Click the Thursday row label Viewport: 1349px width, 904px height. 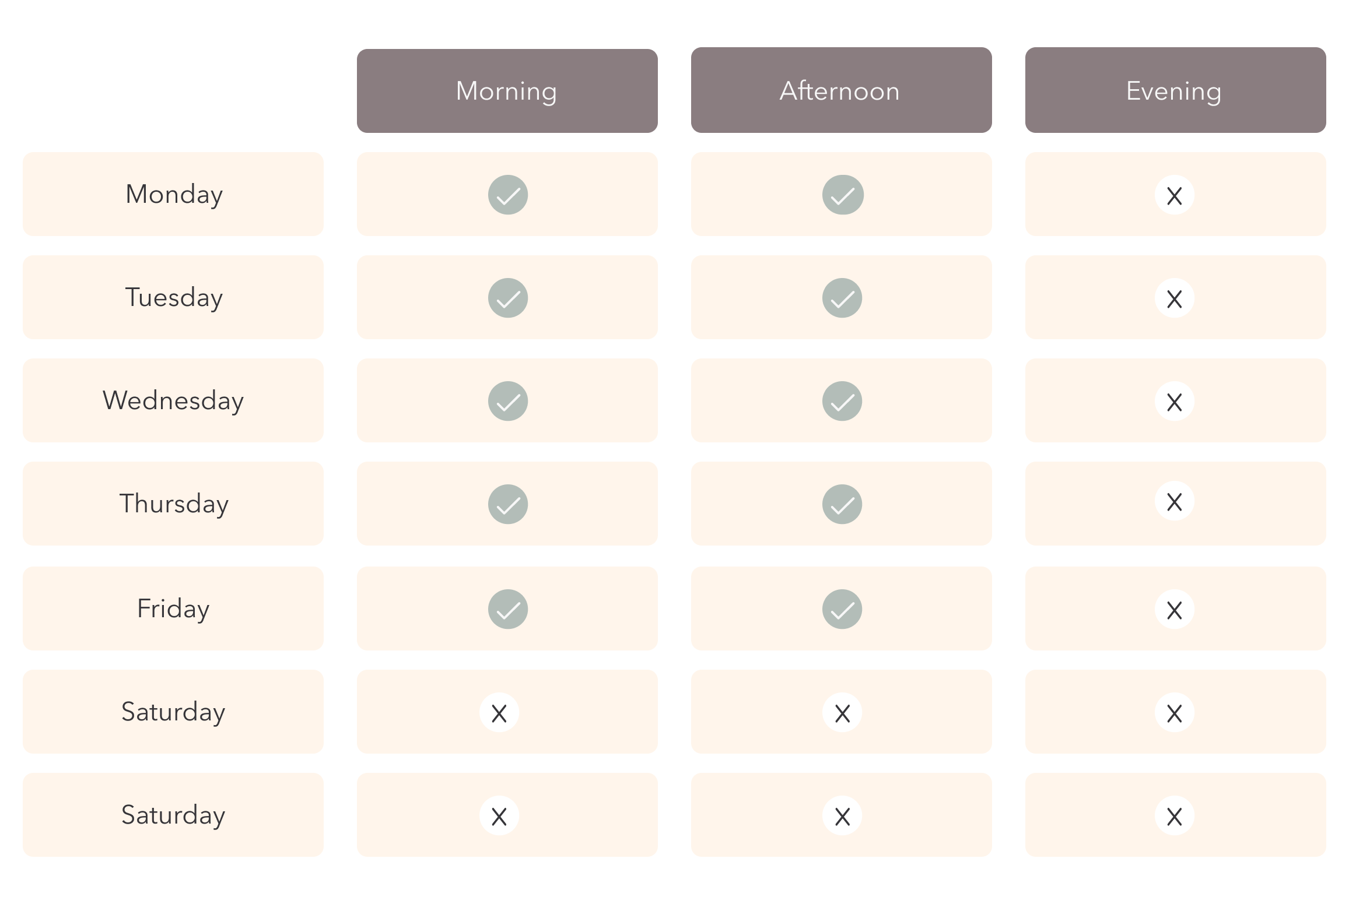click(173, 504)
